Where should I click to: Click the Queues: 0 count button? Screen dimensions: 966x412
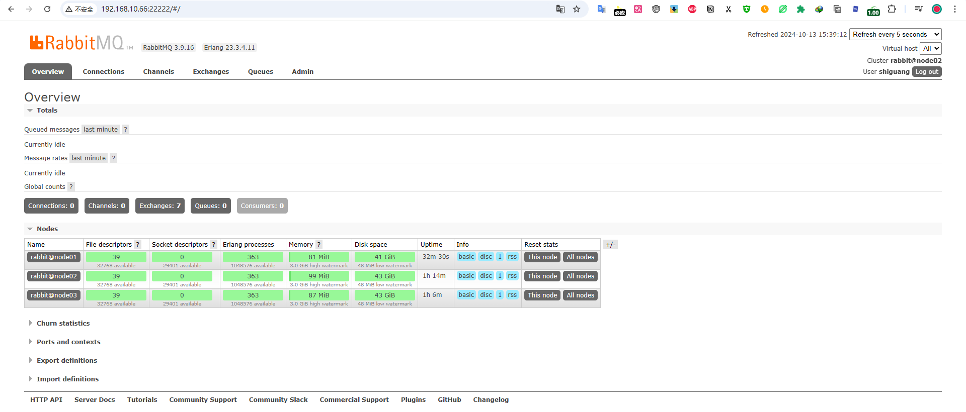click(211, 206)
